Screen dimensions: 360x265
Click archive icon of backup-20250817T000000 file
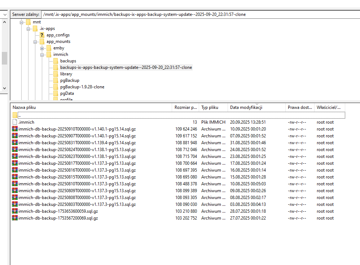coord(15,163)
